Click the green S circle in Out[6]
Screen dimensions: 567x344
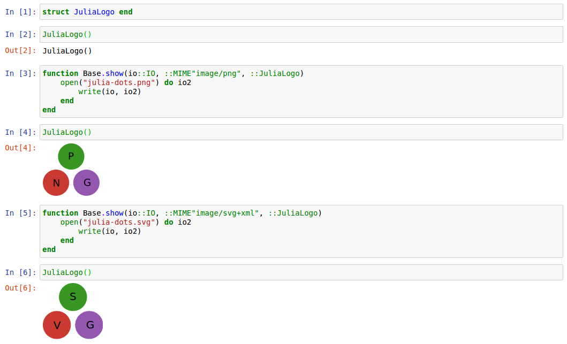73,297
